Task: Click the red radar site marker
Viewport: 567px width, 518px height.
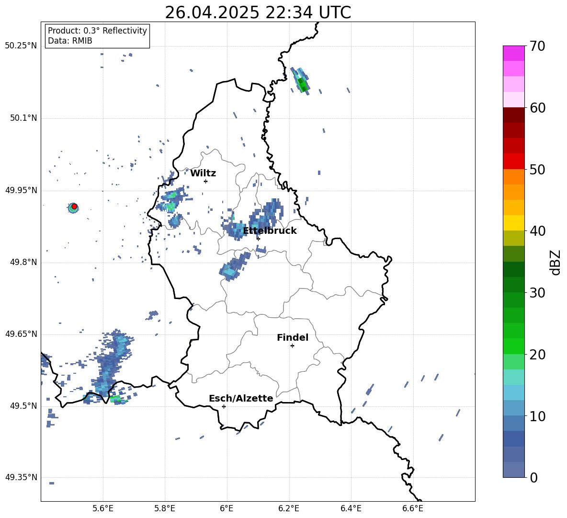Action: click(x=74, y=207)
